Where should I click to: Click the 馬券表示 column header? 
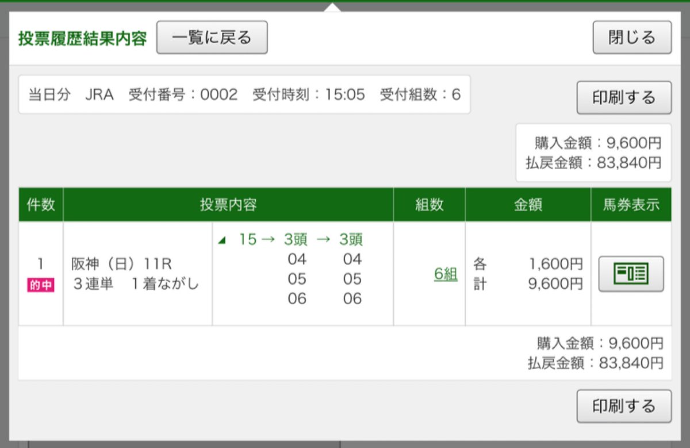tap(631, 205)
